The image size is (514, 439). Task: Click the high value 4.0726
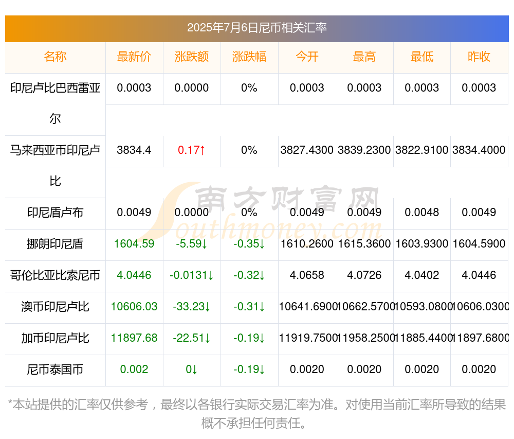click(x=364, y=275)
